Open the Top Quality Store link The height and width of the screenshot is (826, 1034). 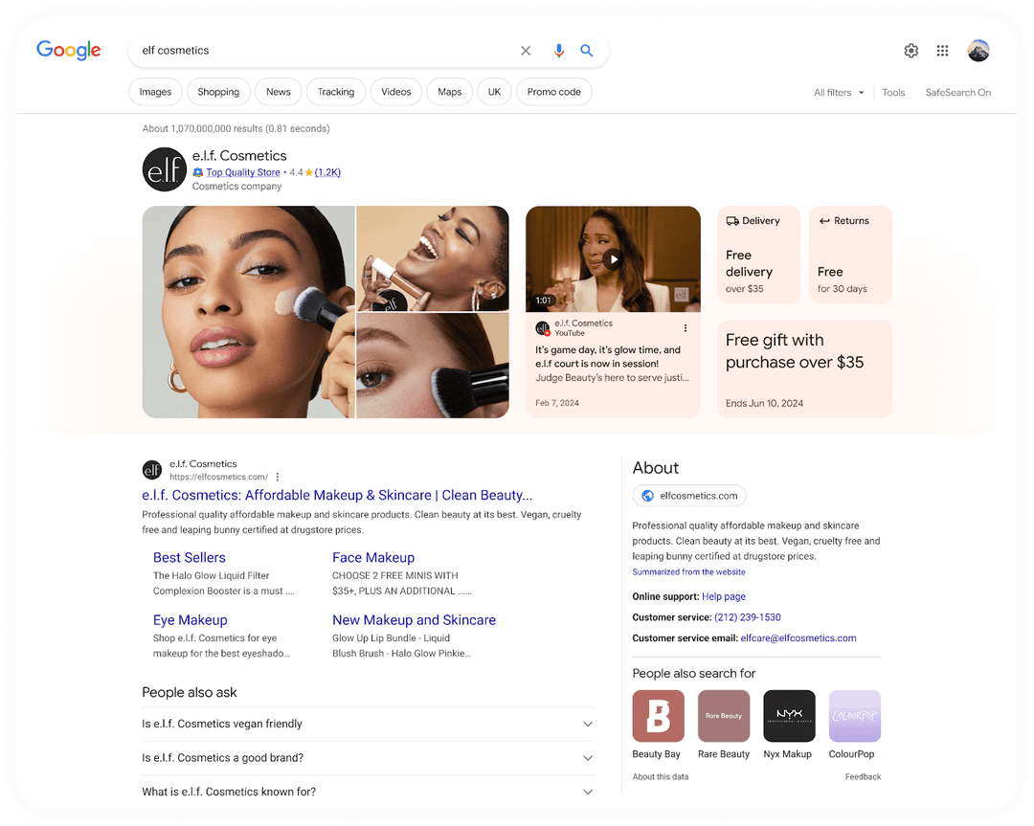click(x=242, y=172)
